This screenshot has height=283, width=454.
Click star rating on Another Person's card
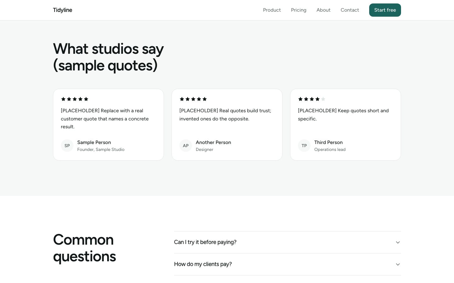point(193,99)
